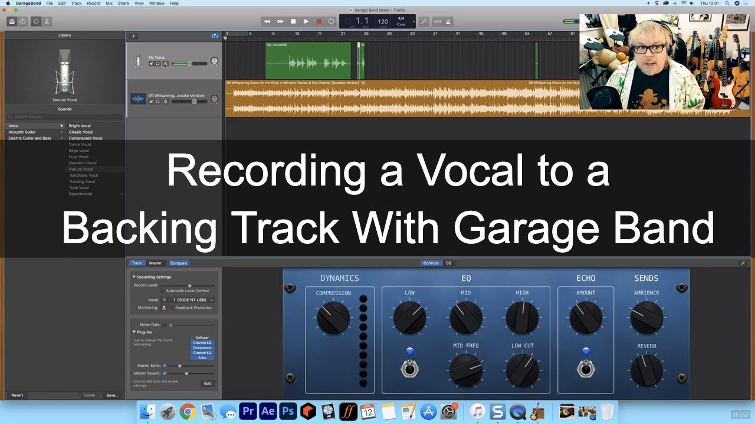
Task: Toggle input monitoring on the My Voice track
Action: pos(165,63)
